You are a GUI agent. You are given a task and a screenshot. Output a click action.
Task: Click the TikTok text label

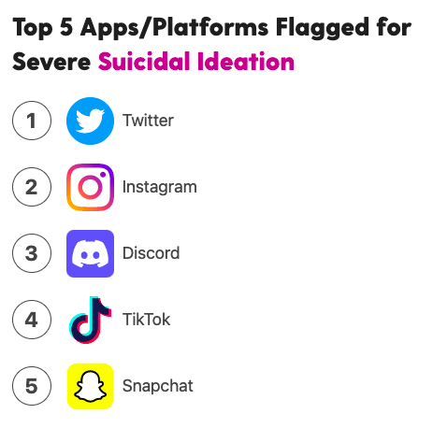click(147, 320)
